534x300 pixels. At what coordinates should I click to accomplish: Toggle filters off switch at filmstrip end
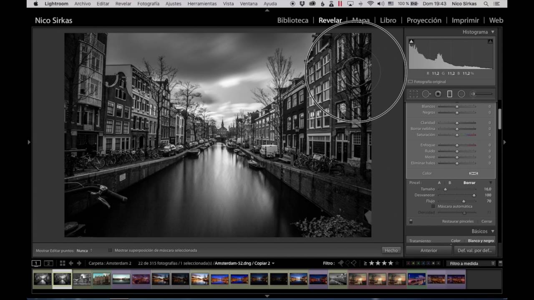(500, 263)
